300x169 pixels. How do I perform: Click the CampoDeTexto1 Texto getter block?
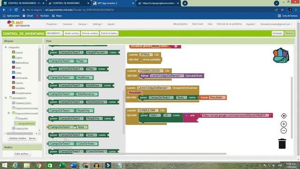(x=67, y=127)
